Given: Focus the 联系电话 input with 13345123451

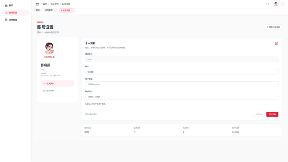Looking at the screenshot, I should (x=182, y=97).
